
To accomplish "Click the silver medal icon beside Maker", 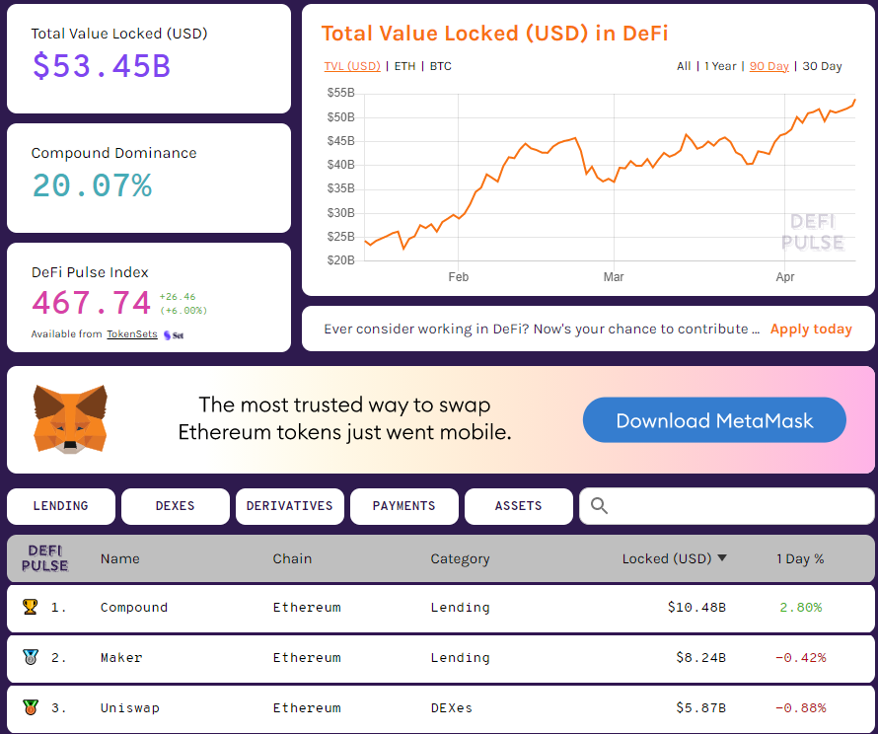I will coord(30,657).
